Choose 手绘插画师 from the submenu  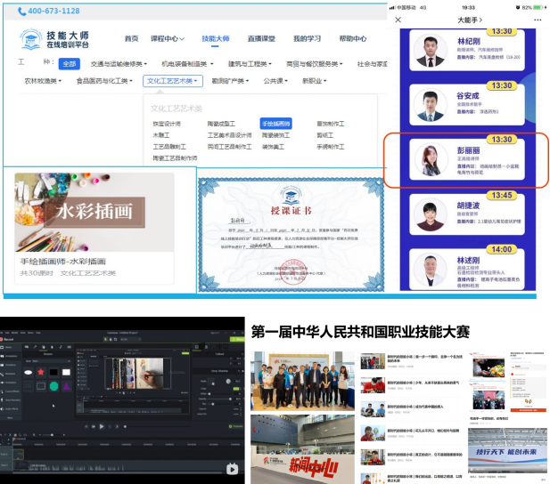276,124
